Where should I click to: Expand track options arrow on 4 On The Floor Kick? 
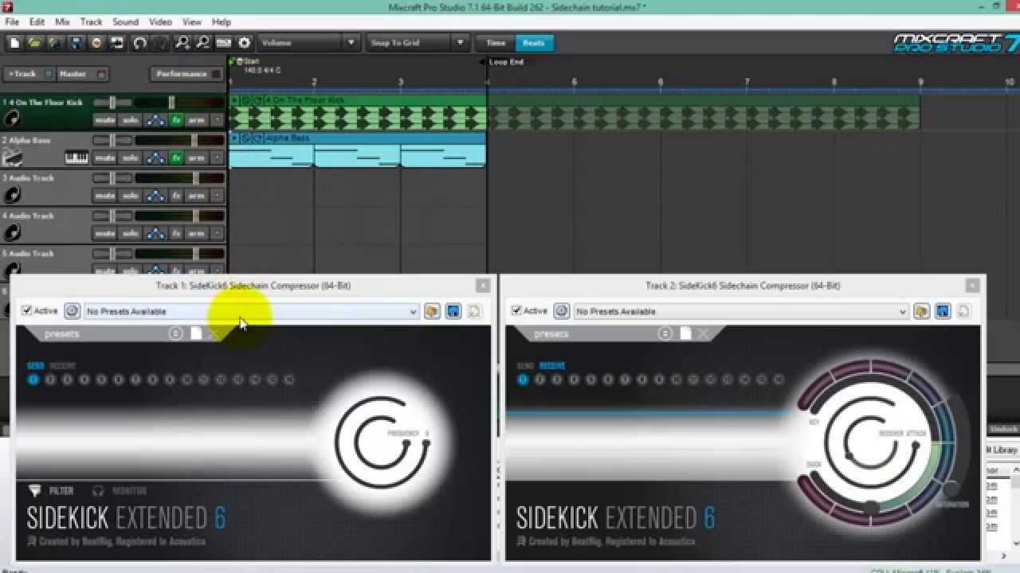(217, 120)
